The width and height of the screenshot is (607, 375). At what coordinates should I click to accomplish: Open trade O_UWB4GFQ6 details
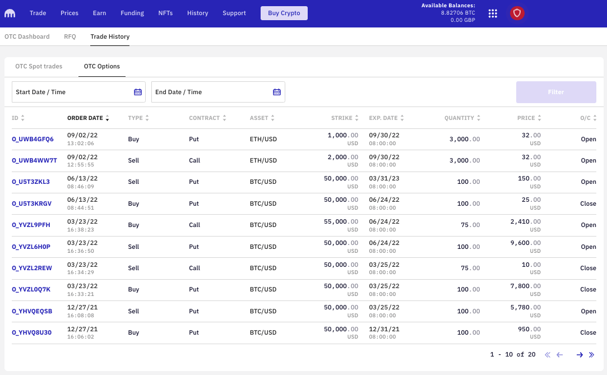click(x=33, y=139)
